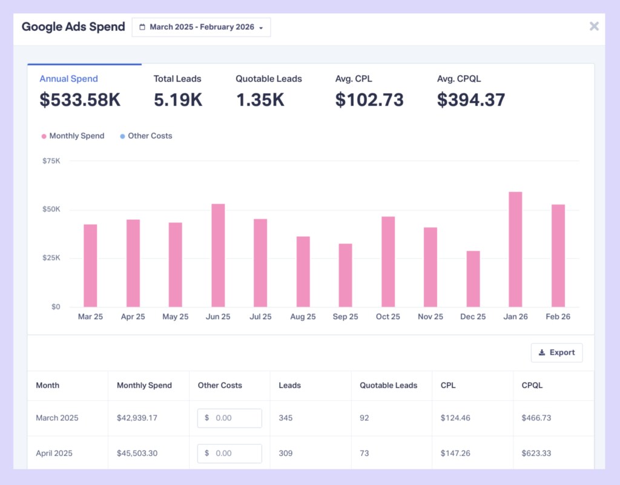Click the close X icon on the dashboard

(x=594, y=26)
